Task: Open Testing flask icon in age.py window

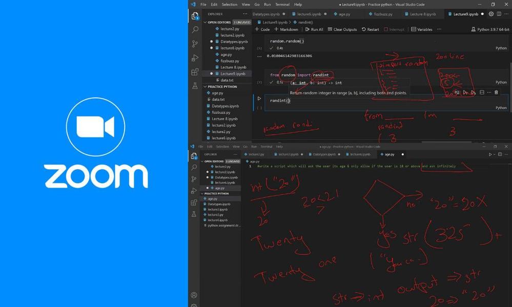Action: pos(194,214)
